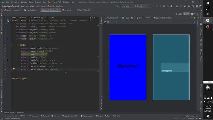Toggle the view options eye icon in preview
This screenshot has height=120, width=213.
point(105,22)
